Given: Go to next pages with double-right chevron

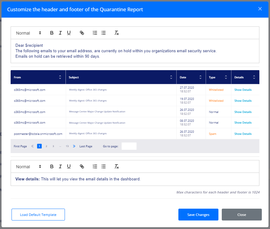Looking at the screenshot, I should coord(74,146).
